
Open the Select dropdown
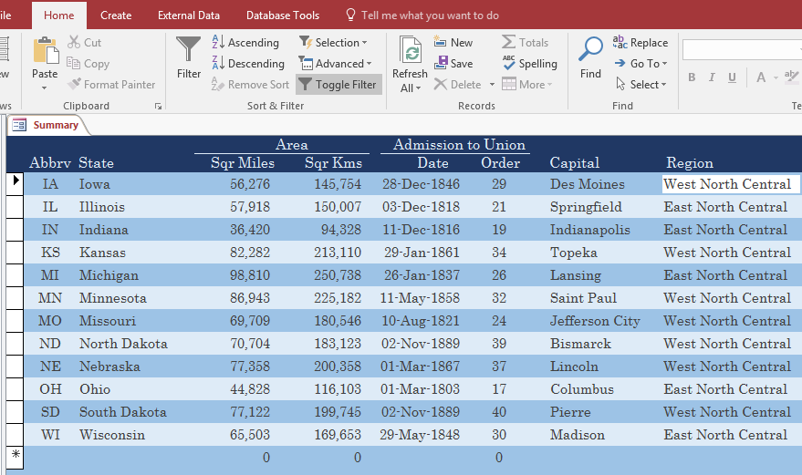click(641, 84)
